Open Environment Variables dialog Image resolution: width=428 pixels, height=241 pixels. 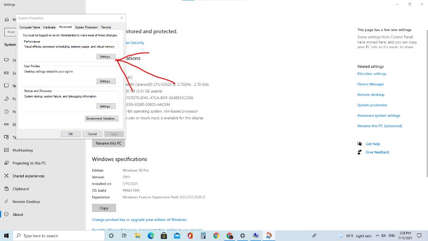(x=102, y=118)
